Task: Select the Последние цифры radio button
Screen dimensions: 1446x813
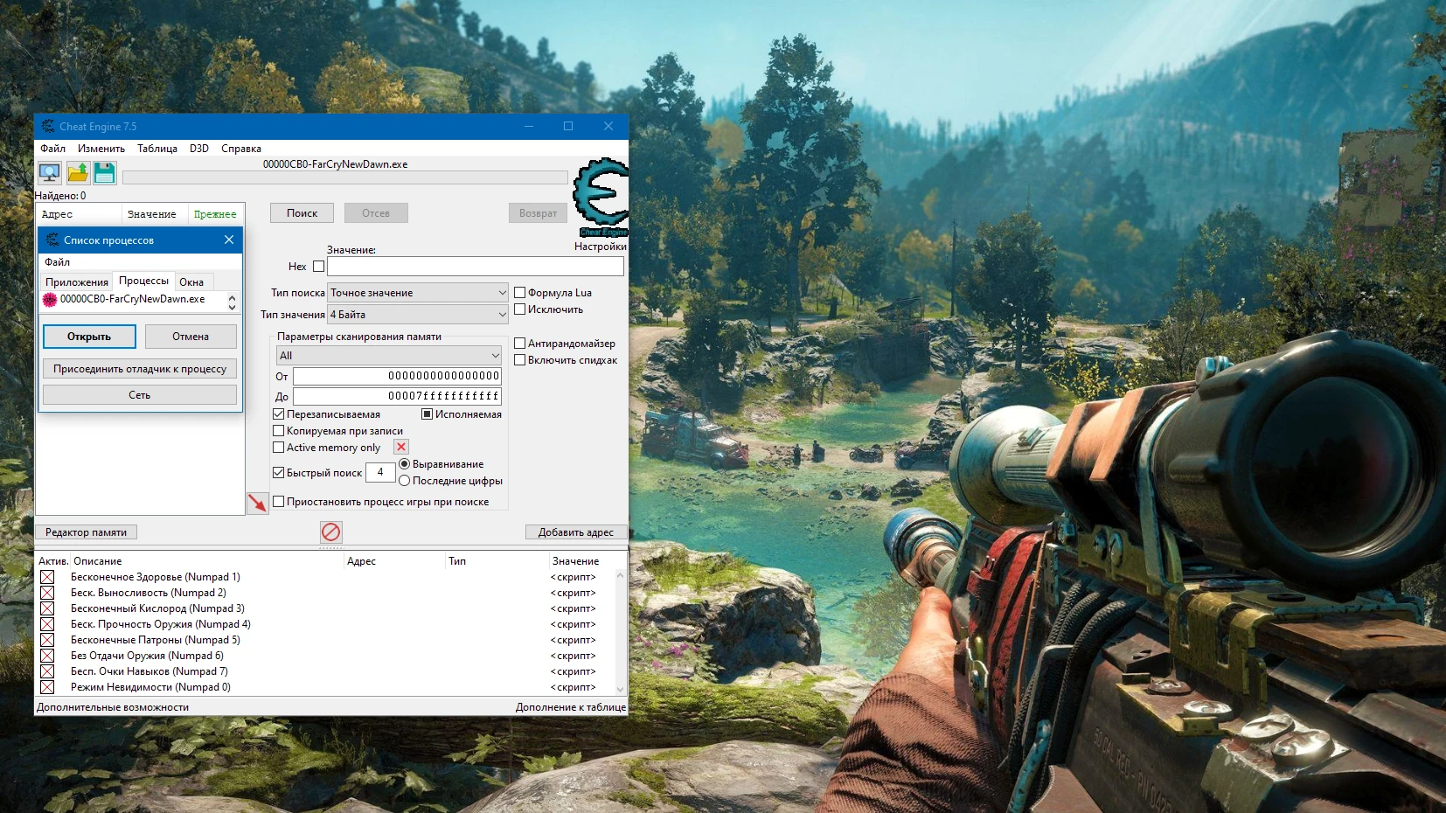Action: [x=405, y=481]
